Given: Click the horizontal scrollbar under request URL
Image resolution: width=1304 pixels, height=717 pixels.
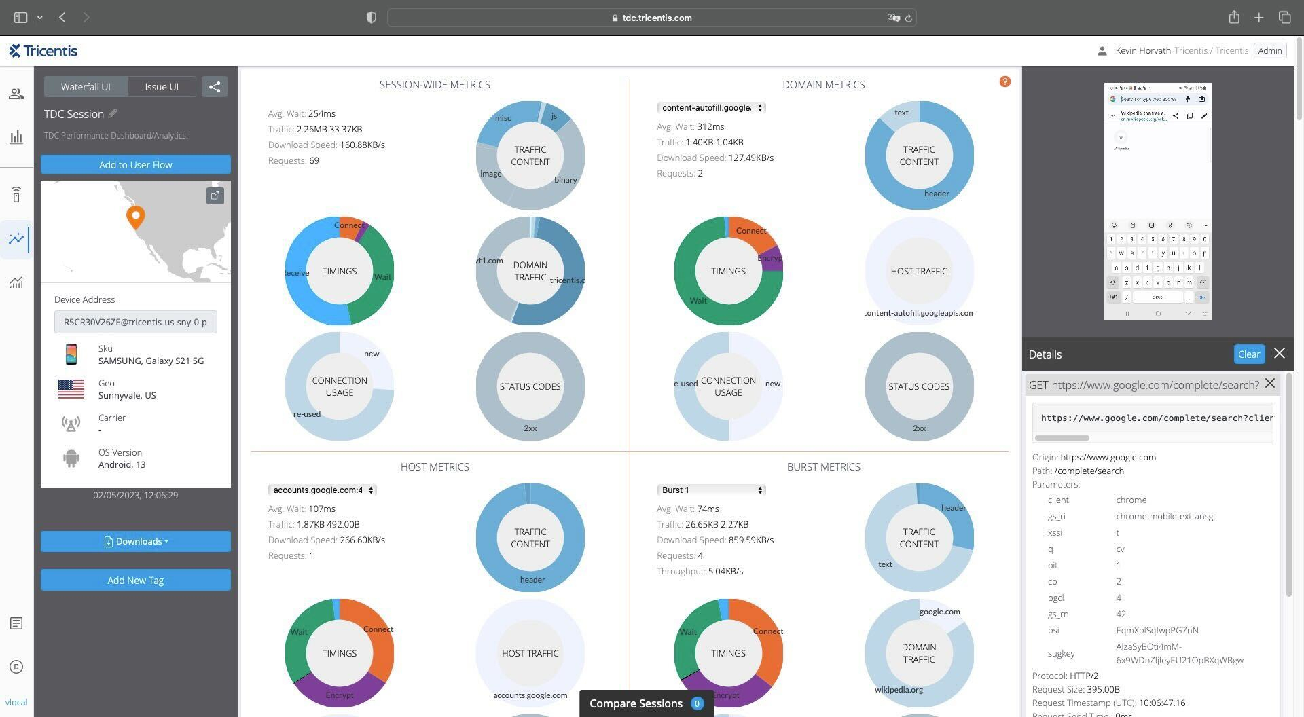Looking at the screenshot, I should pyautogui.click(x=1062, y=438).
